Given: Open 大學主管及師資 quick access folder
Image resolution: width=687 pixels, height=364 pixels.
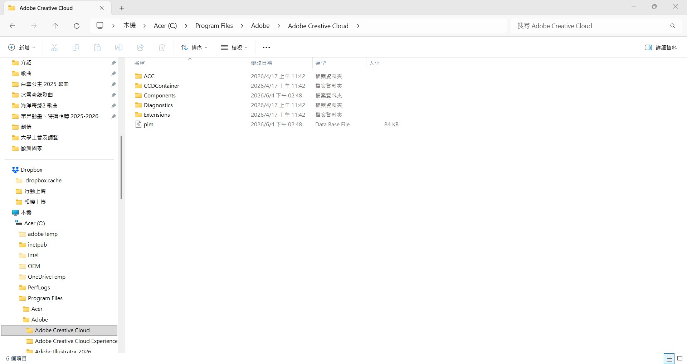Looking at the screenshot, I should click(39, 138).
